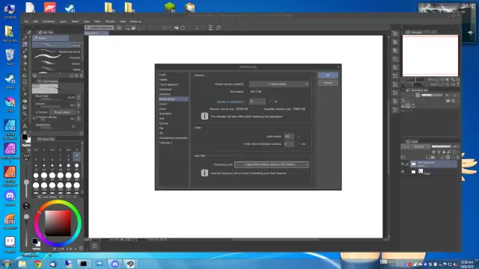Click the Navigator thumbnail preview
This screenshot has width=479, height=269.
click(430, 55)
